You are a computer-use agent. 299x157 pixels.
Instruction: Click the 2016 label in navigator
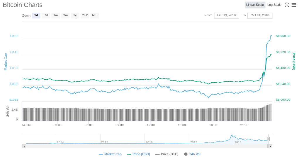click(x=149, y=142)
